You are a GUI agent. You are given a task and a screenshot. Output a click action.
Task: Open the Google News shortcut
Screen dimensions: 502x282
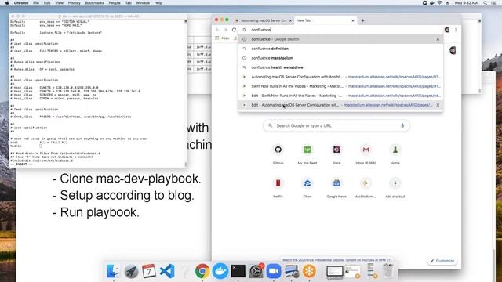pos(336,187)
